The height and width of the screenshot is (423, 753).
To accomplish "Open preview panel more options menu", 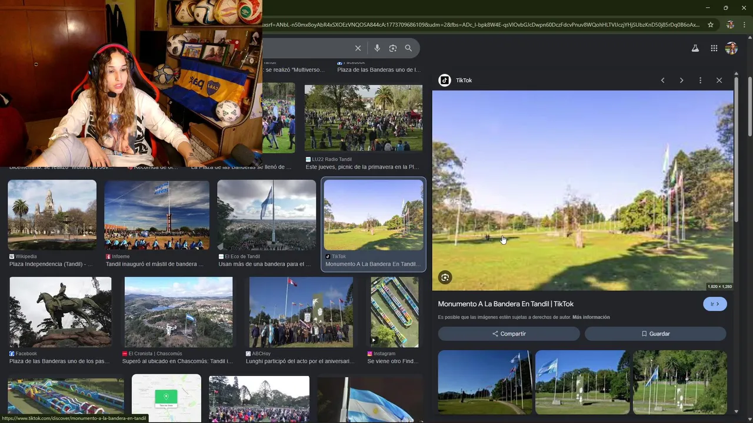I will point(700,80).
